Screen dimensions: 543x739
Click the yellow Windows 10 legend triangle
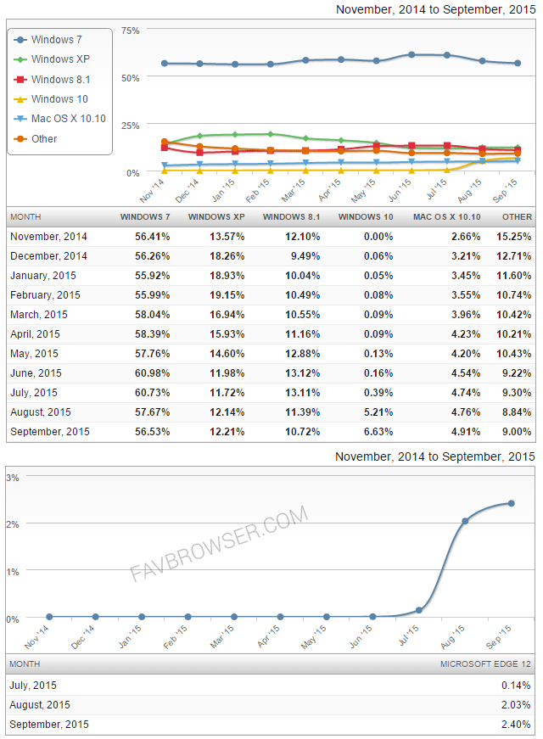click(20, 99)
